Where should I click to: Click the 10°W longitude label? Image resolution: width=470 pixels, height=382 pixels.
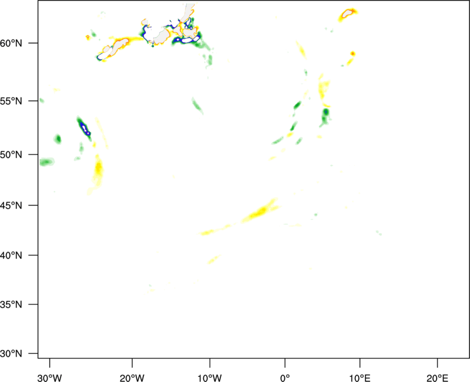210,378
